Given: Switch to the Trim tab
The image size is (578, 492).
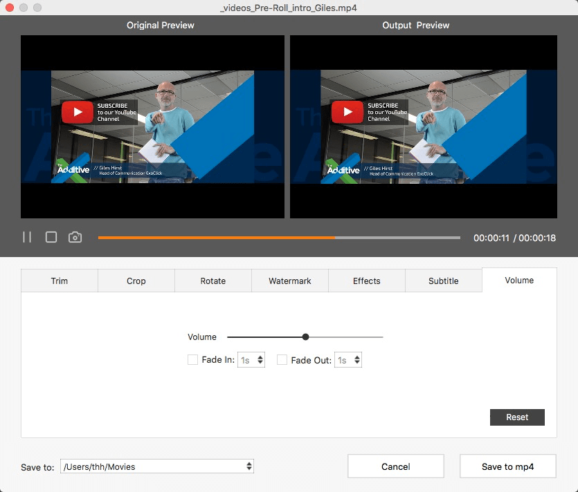Looking at the screenshot, I should coord(60,281).
